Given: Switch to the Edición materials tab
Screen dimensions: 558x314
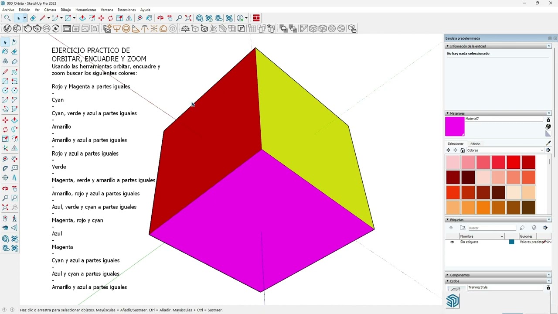Looking at the screenshot, I should [475, 144].
